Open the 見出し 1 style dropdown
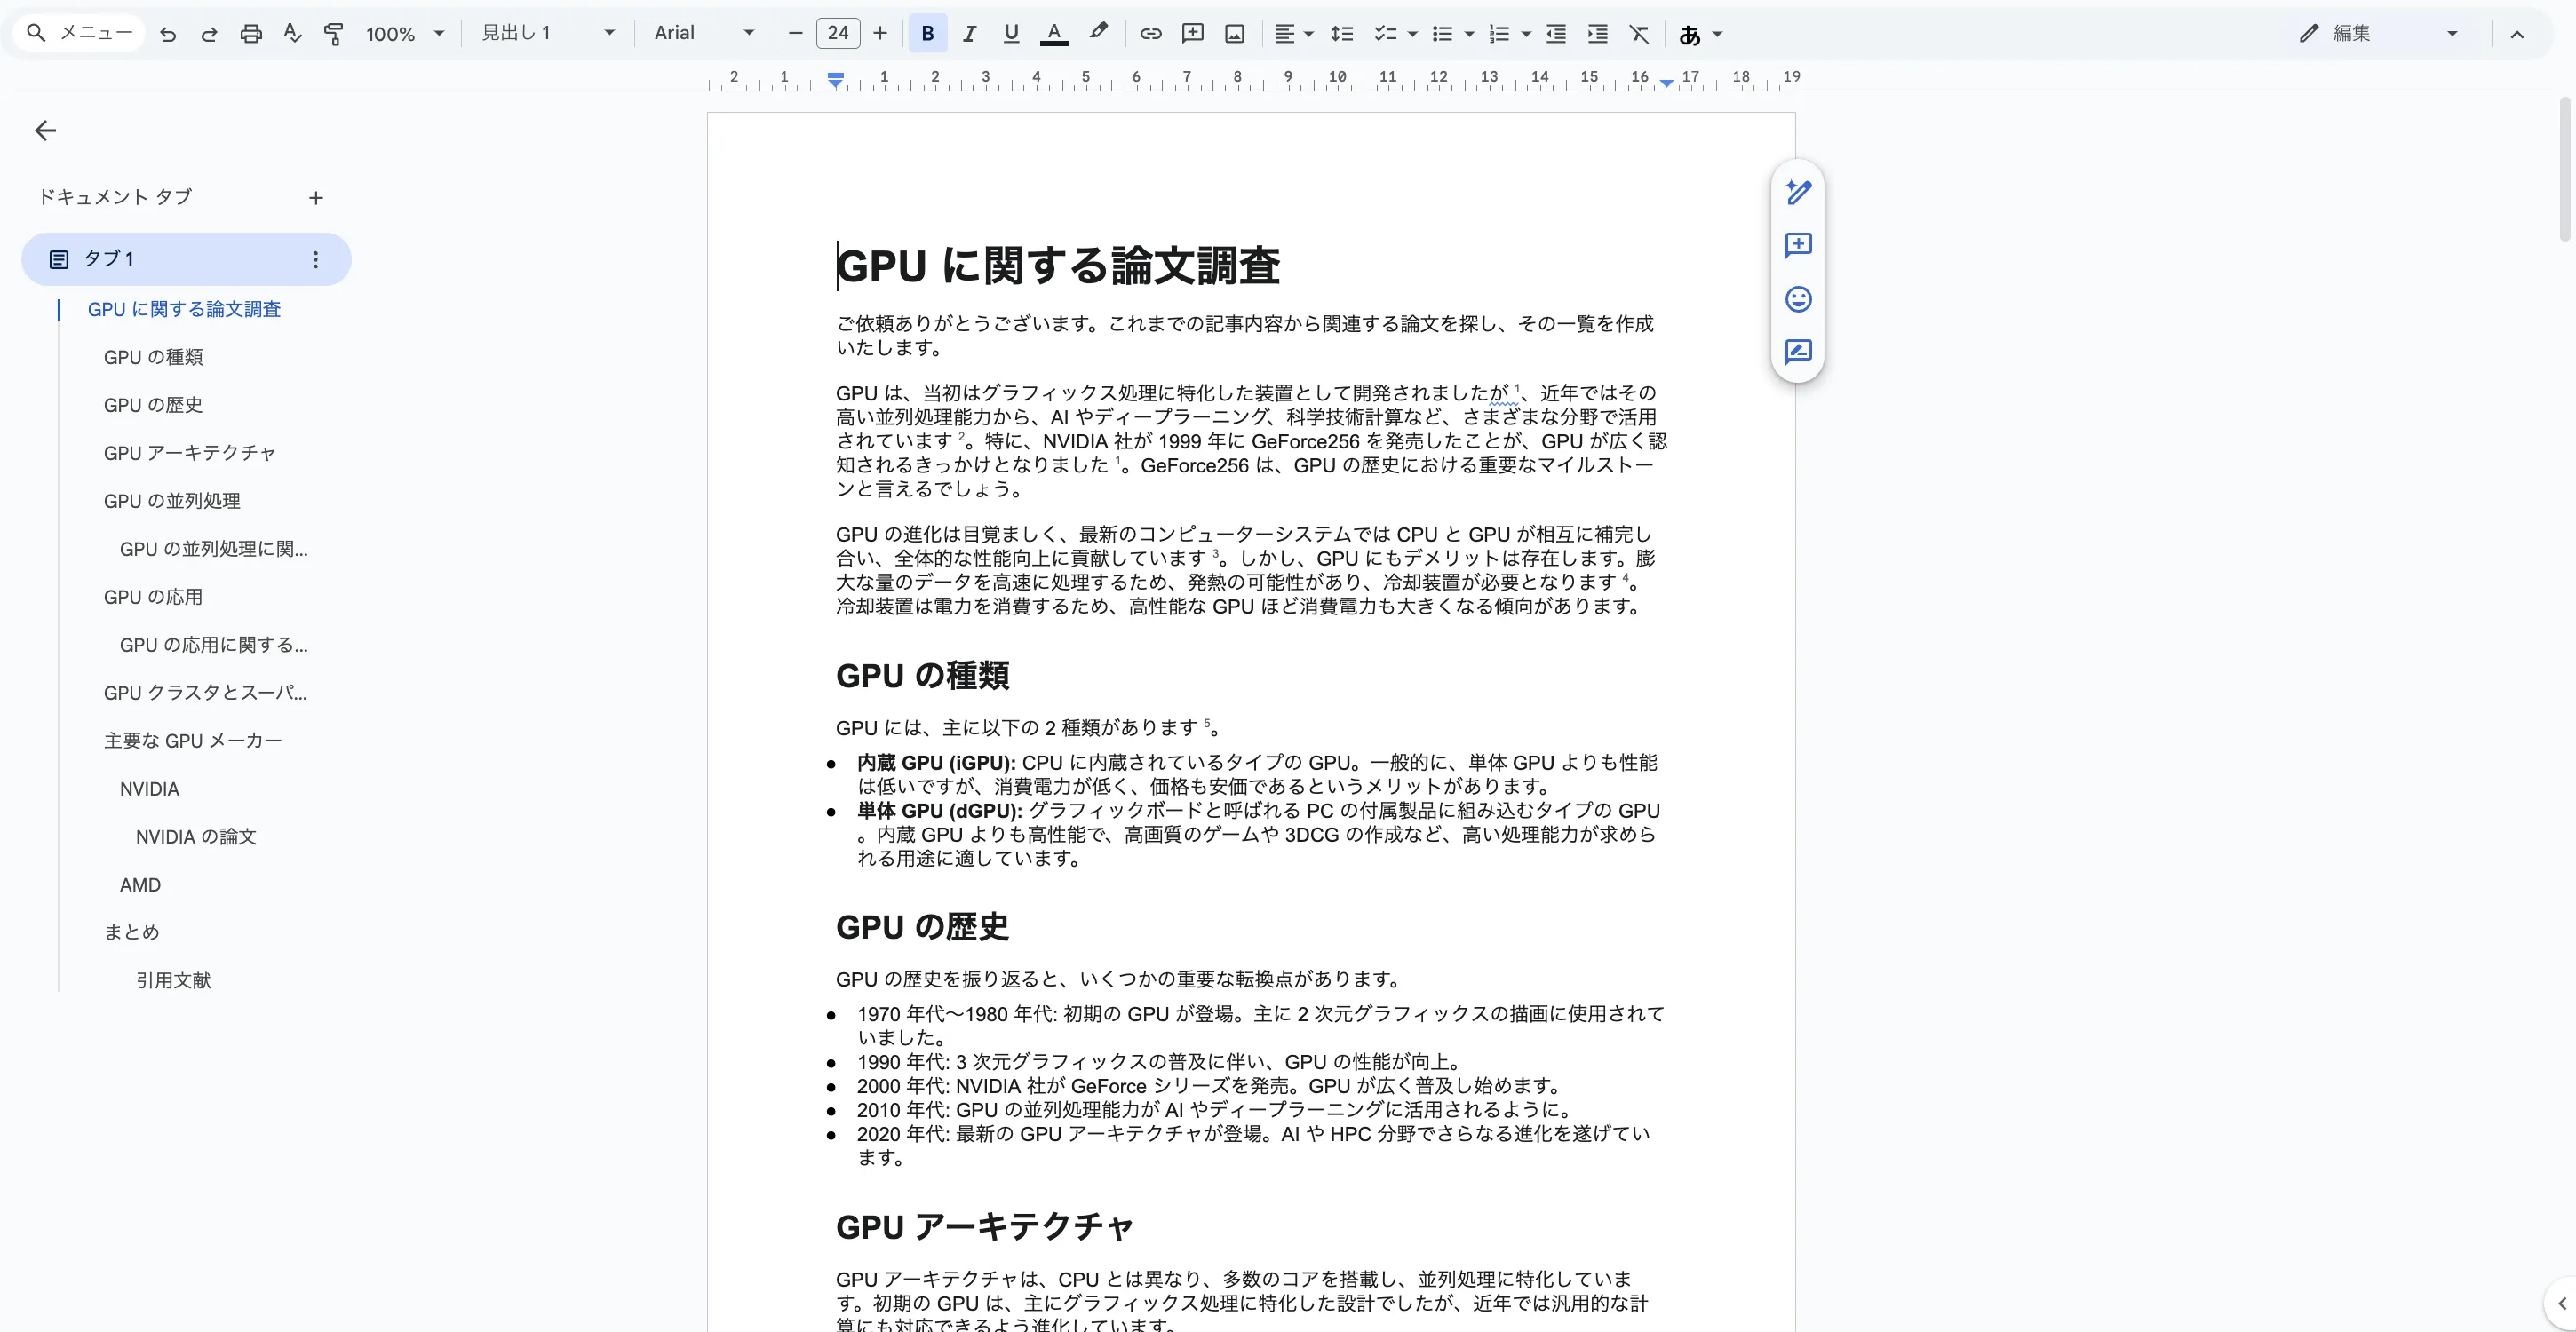Image resolution: width=2576 pixels, height=1332 pixels. pos(548,34)
